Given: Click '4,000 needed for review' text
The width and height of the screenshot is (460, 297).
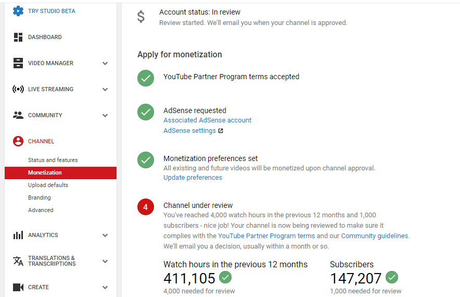Looking at the screenshot, I should [x=199, y=291].
